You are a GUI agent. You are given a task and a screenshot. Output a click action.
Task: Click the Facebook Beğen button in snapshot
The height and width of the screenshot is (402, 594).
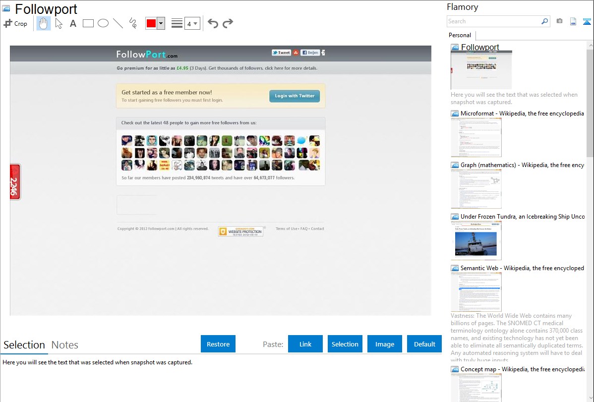[x=310, y=53]
